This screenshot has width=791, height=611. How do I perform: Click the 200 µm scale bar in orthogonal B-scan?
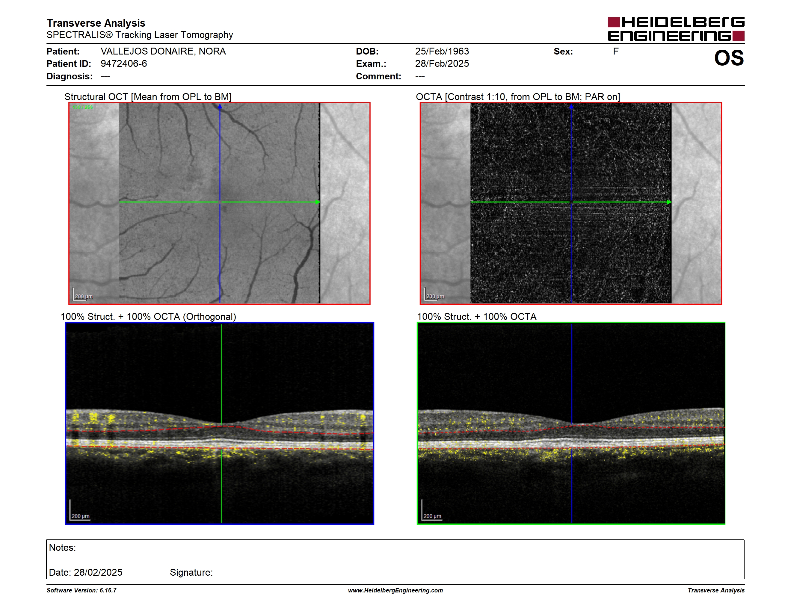click(x=80, y=510)
